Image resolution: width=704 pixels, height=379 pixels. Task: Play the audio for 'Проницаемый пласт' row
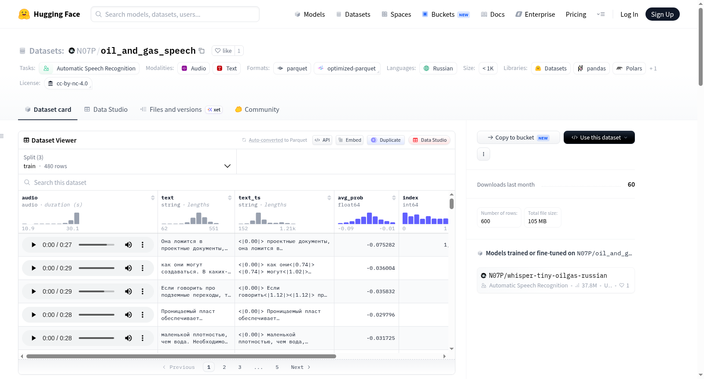click(x=33, y=315)
